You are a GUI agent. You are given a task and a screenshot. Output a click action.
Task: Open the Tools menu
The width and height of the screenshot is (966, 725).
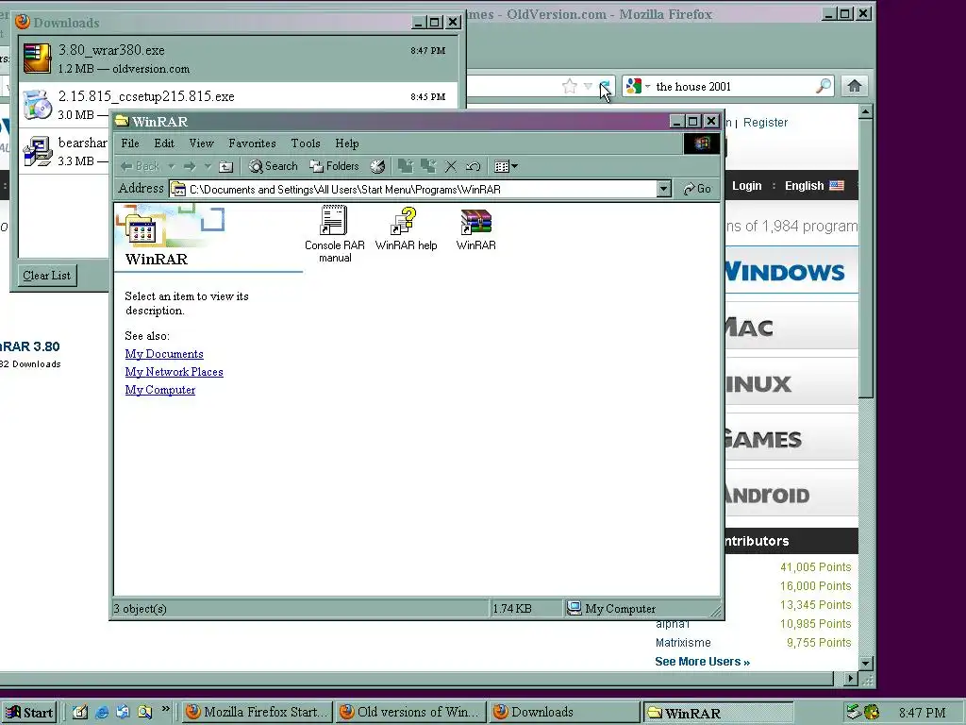tap(306, 143)
